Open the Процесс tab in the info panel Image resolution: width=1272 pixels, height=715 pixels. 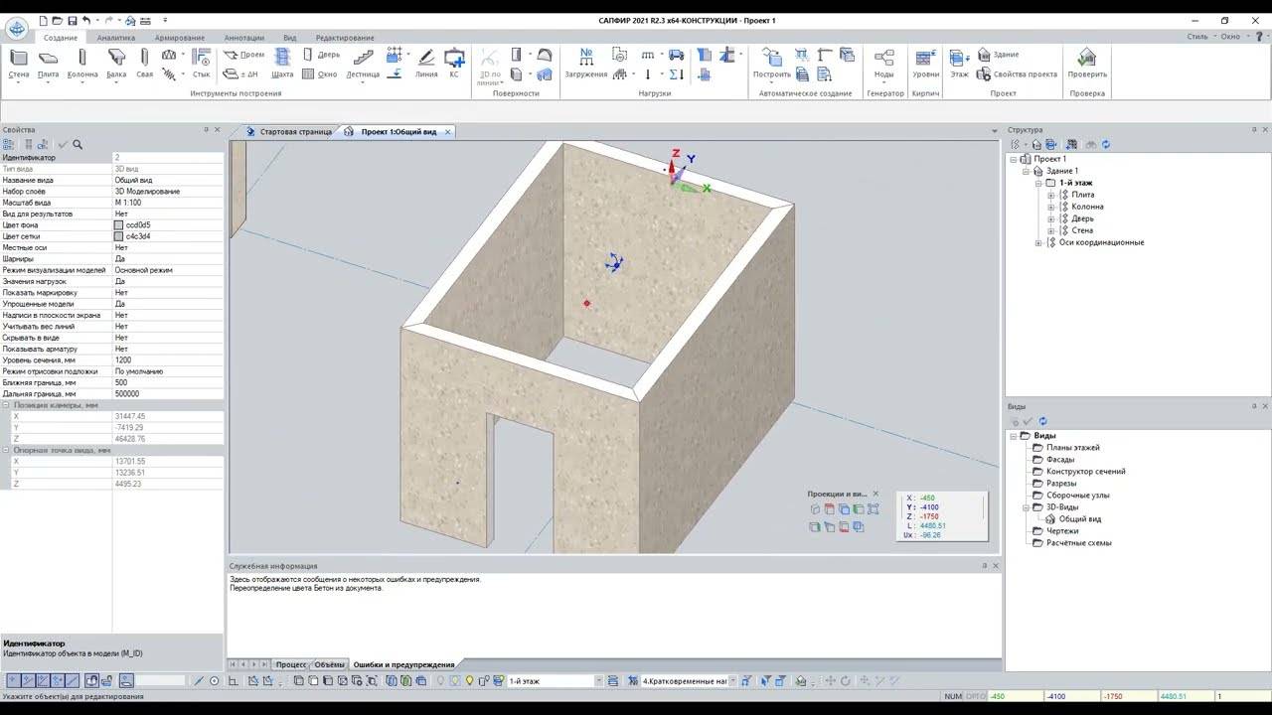tap(291, 664)
